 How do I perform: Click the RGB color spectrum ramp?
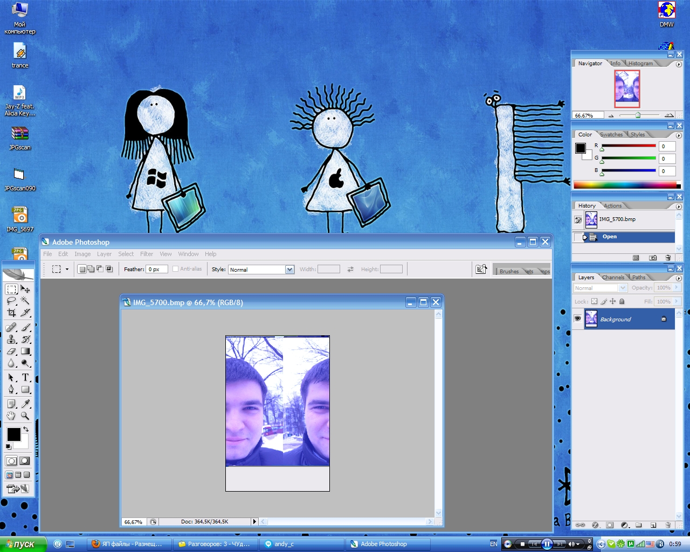pyautogui.click(x=625, y=185)
